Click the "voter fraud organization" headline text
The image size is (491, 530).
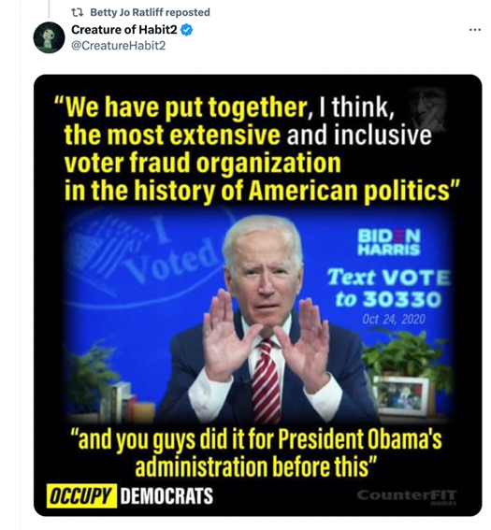(202, 163)
